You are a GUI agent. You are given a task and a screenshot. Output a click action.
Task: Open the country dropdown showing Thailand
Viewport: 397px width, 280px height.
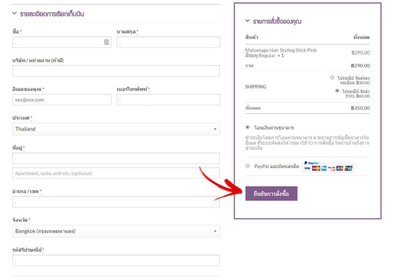[x=116, y=129]
